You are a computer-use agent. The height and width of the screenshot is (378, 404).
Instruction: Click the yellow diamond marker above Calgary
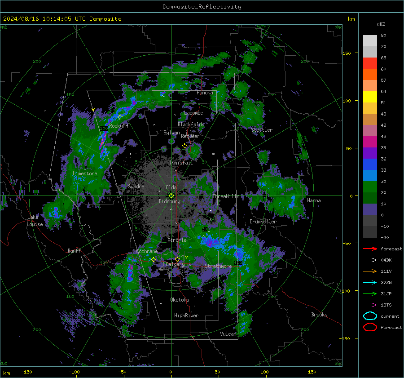coord(177,259)
